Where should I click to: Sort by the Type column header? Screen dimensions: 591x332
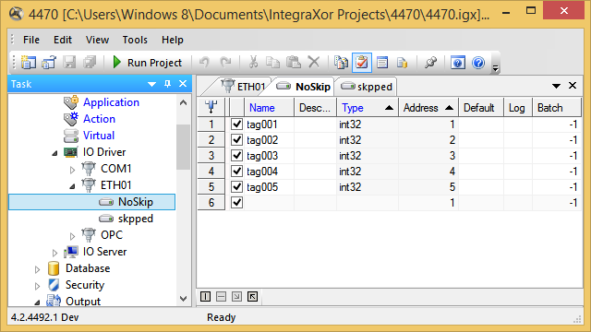[368, 108]
